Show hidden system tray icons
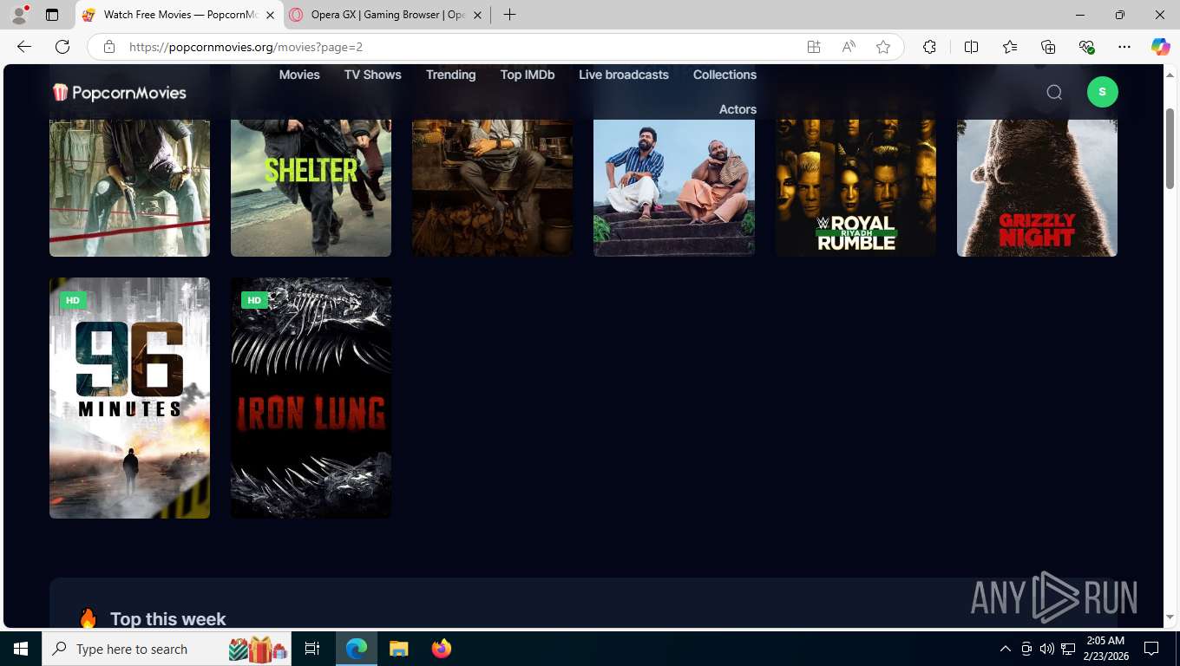The image size is (1180, 666). (1005, 649)
